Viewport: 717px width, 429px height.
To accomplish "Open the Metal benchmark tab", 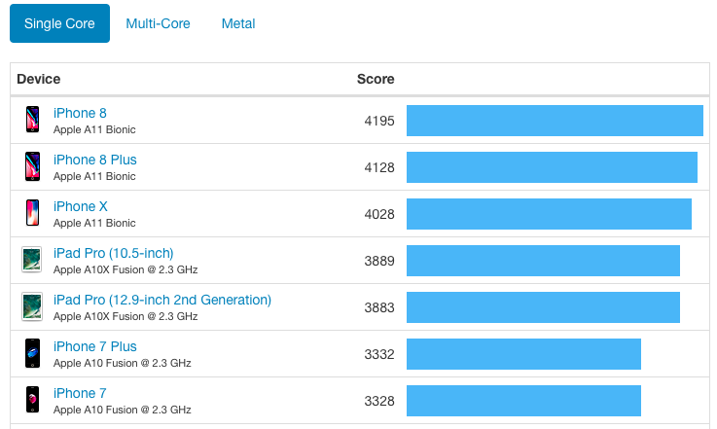I will point(238,23).
